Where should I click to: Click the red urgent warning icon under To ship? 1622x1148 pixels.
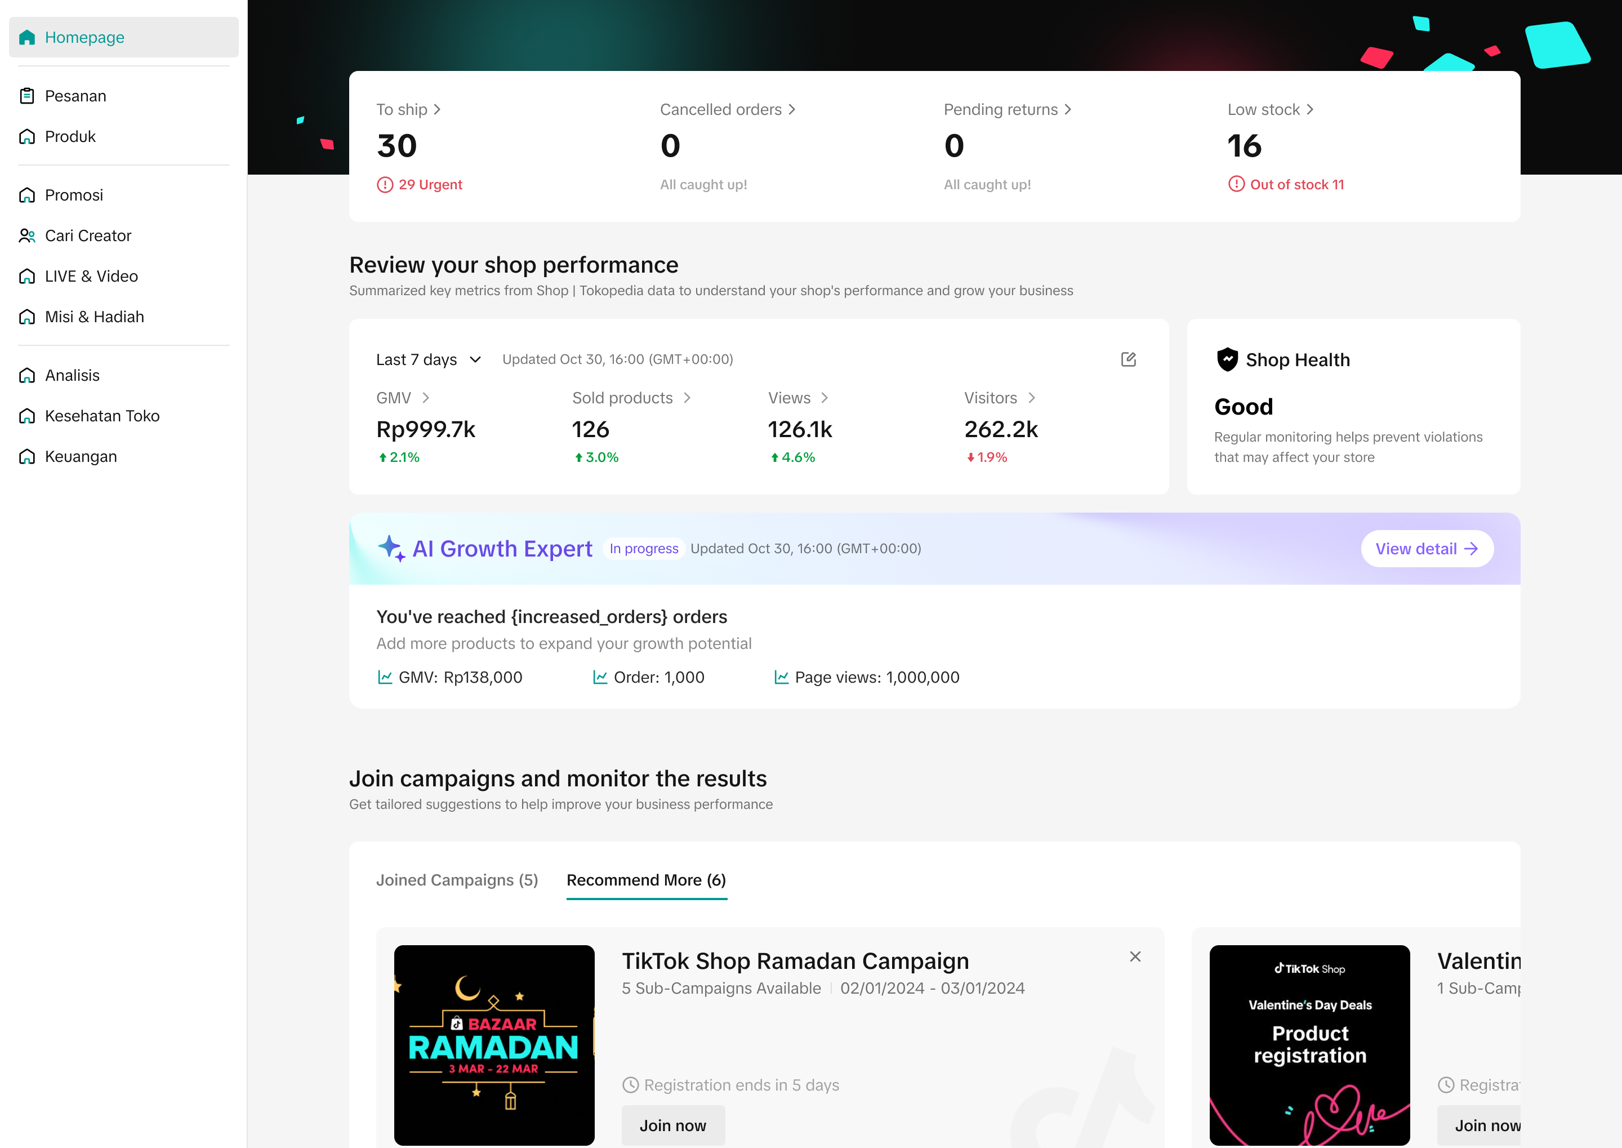point(385,185)
